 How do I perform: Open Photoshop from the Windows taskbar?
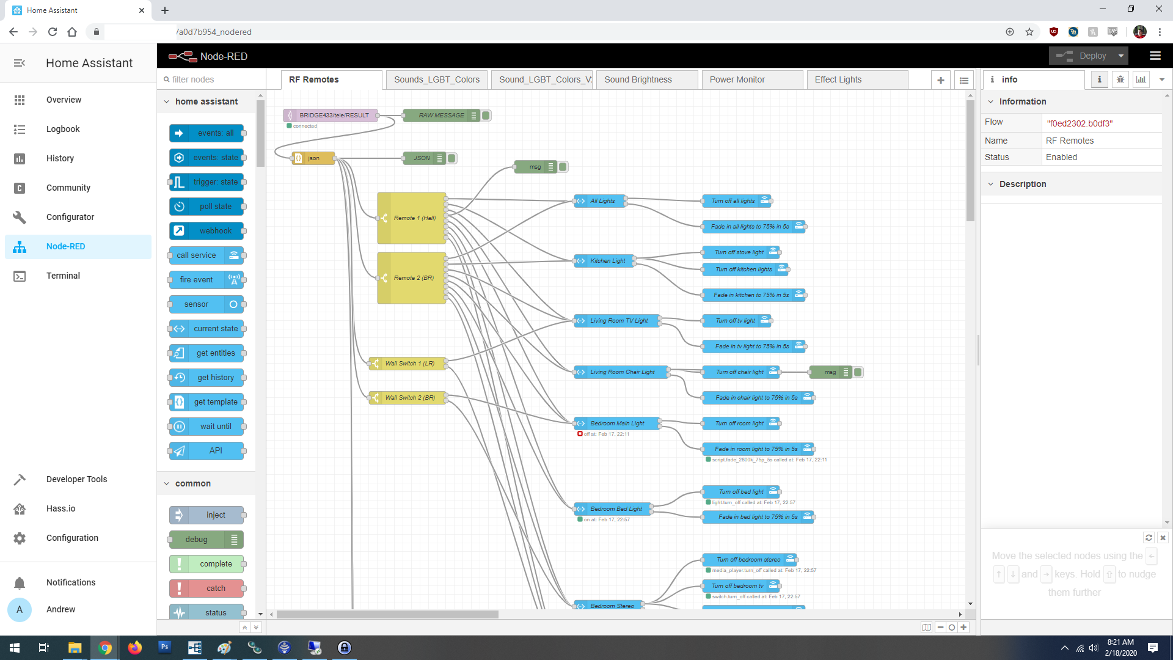click(x=164, y=648)
